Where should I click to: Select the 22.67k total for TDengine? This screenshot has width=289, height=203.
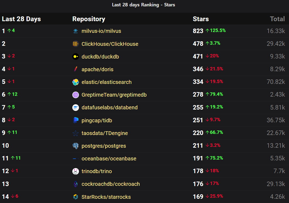(x=276, y=133)
